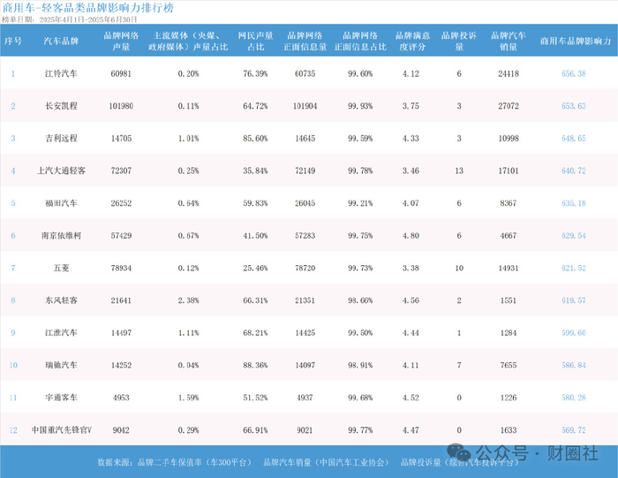Click influence score 640.72
This screenshot has height=478, width=618.
tap(574, 171)
